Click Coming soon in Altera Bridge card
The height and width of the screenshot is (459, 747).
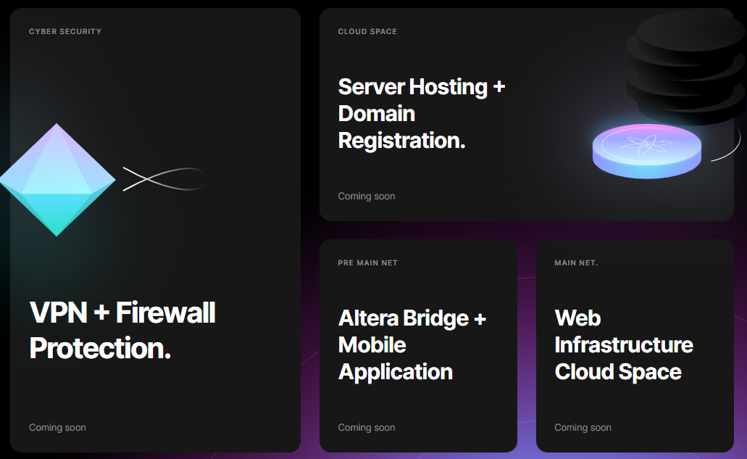(367, 428)
